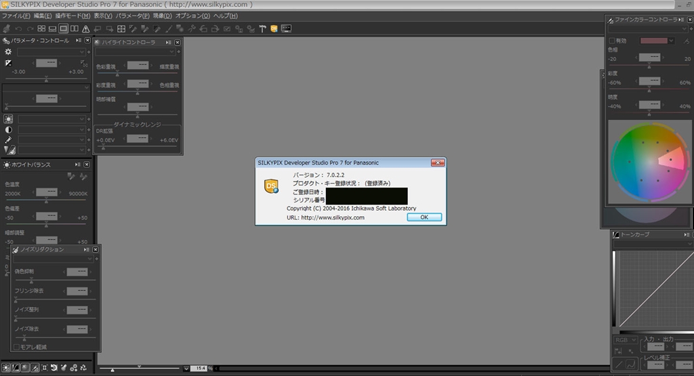The image size is (694, 376).
Task: Toggle the highlight warning triangle icon
Action: [85, 28]
